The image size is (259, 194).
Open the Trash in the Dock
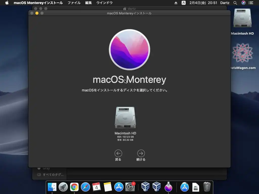click(207, 187)
